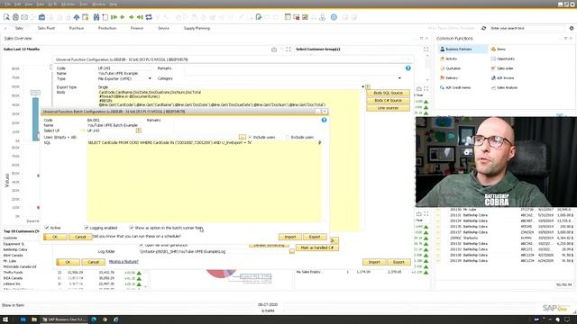Click OK in the Batch Configuration window
577x324 pixels.
click(55, 237)
